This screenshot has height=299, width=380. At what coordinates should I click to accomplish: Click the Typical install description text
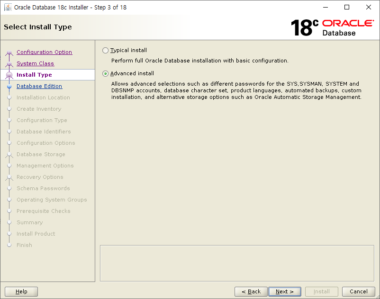pos(199,61)
